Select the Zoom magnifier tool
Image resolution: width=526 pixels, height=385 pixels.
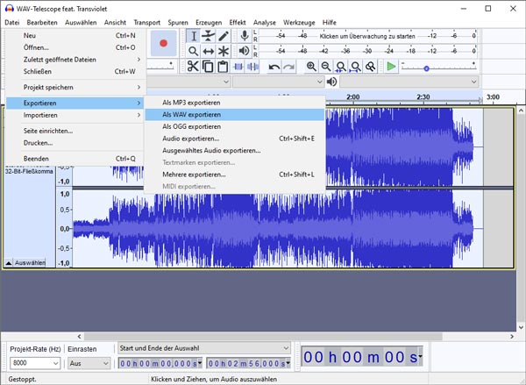(x=193, y=51)
